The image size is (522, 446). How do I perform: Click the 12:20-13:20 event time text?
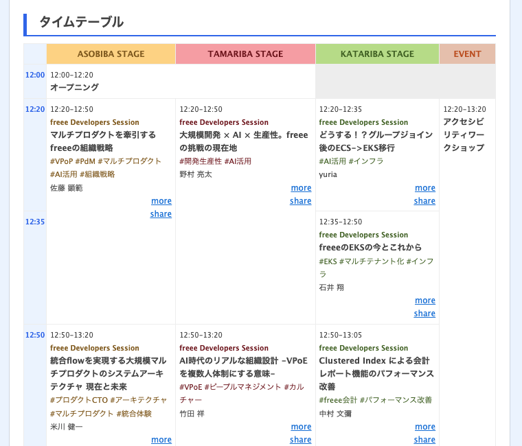pyautogui.click(x=465, y=109)
